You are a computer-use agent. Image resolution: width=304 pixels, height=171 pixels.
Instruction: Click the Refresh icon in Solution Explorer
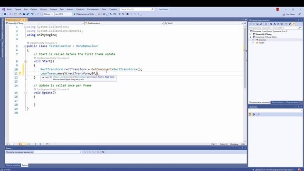coord(275,24)
